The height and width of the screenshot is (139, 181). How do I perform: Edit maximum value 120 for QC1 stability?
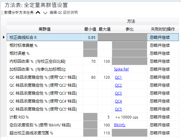tap(105, 77)
